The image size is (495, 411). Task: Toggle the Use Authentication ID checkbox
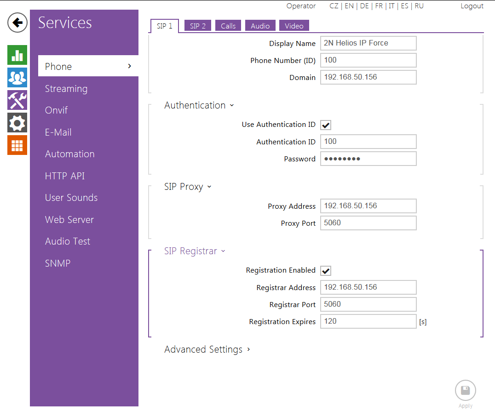(326, 125)
